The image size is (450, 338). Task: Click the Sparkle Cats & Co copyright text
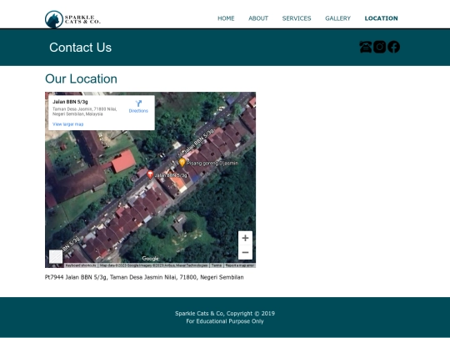point(225,314)
